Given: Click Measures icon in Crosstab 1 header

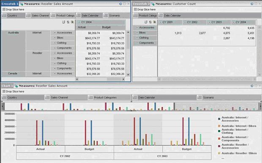Looking at the screenshot, I should point(22,4).
